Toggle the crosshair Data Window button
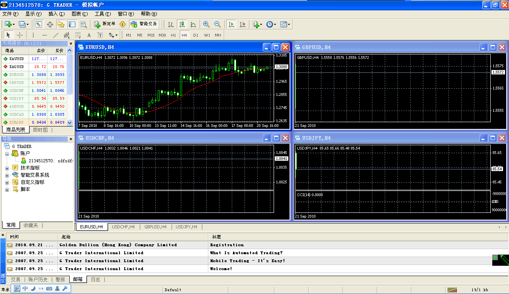 [50, 24]
